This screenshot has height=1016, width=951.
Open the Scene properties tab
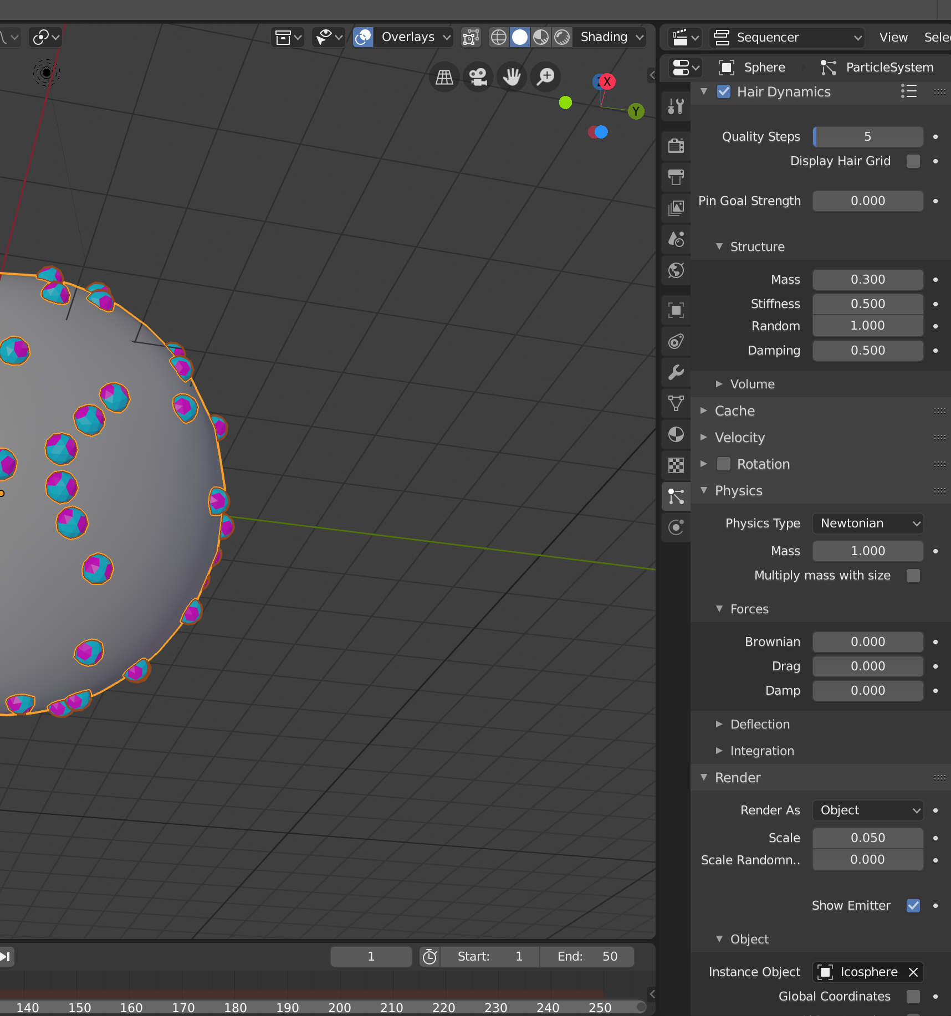click(676, 239)
